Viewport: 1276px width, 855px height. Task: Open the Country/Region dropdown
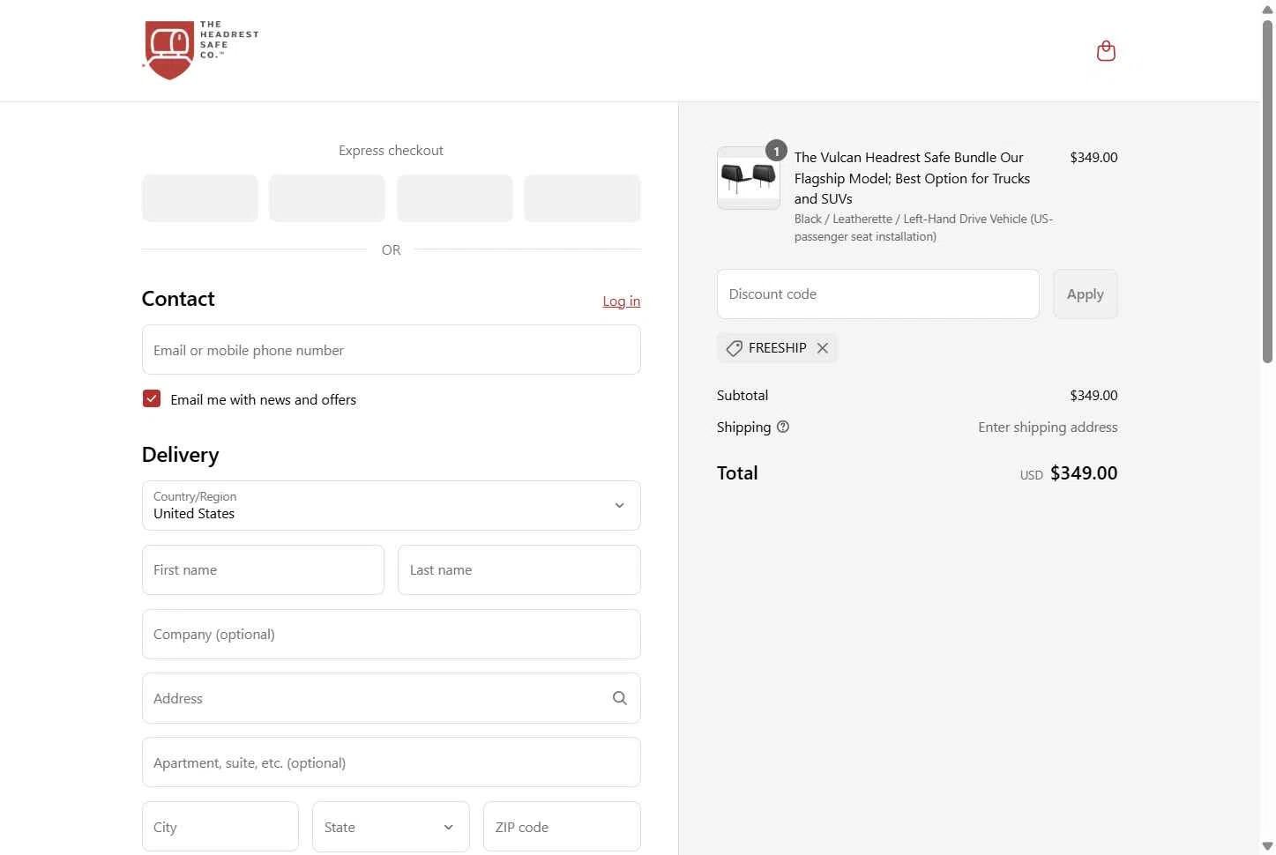(x=392, y=505)
